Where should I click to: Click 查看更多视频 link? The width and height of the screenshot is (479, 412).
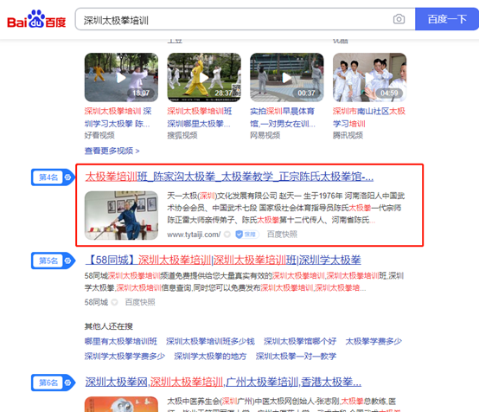pyautogui.click(x=112, y=151)
